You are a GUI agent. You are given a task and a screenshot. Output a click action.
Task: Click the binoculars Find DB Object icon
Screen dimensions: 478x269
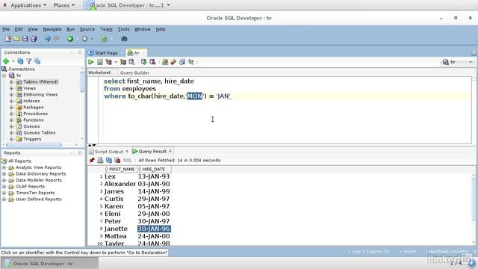point(124,39)
